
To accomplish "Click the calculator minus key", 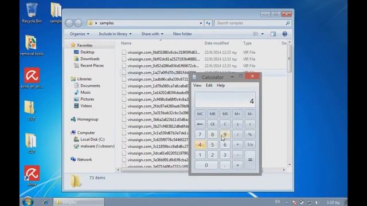I will coord(237,155).
